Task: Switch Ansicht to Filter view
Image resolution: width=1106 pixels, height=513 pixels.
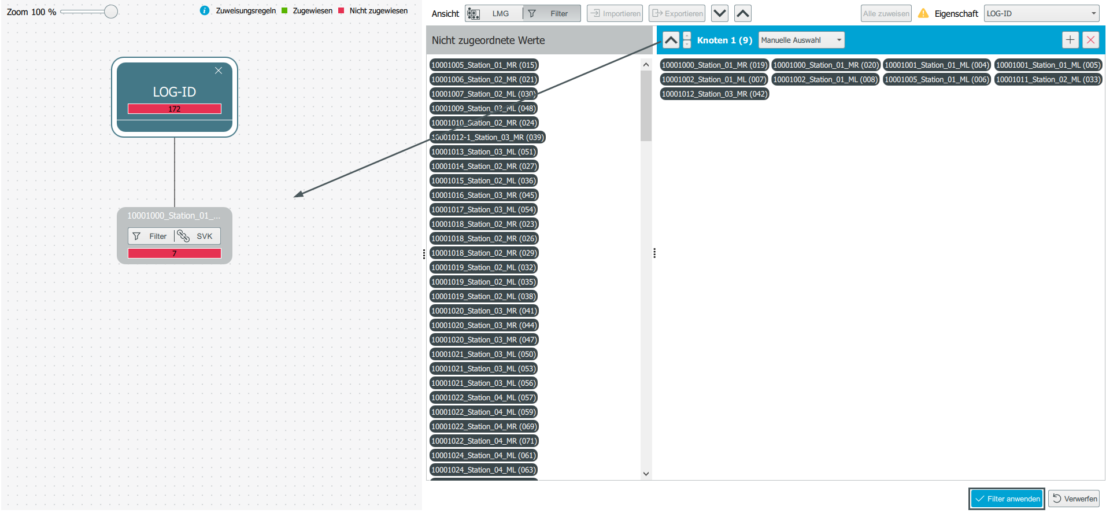Action: coord(552,13)
